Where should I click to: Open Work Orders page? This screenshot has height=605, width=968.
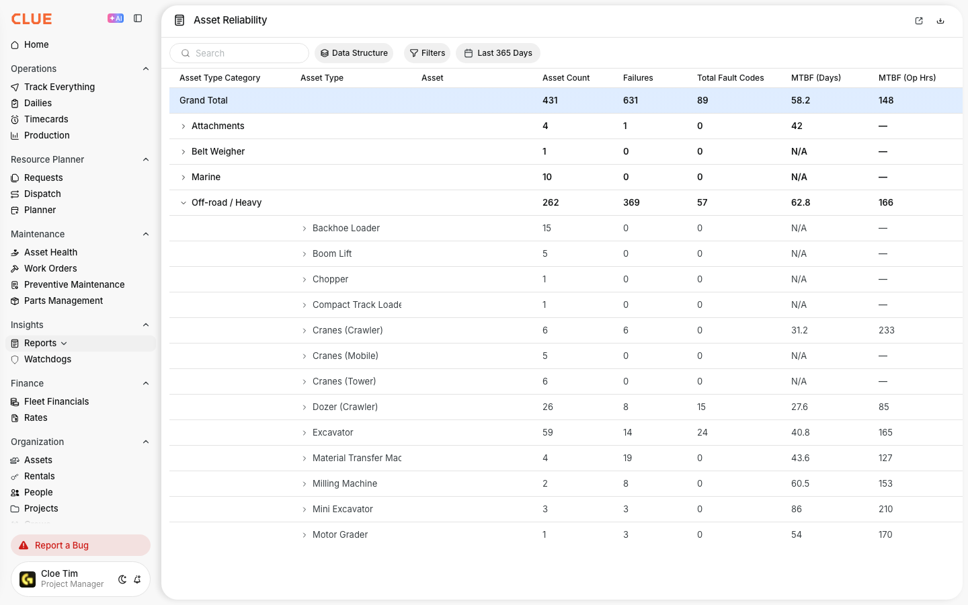50,268
